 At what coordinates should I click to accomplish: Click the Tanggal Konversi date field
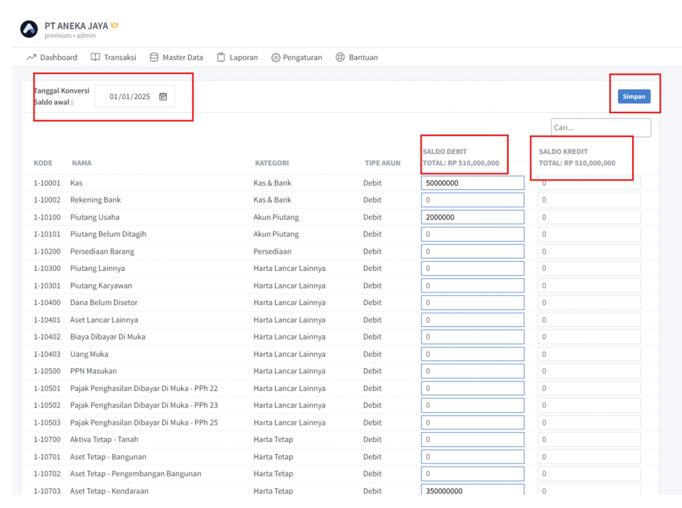tap(130, 97)
